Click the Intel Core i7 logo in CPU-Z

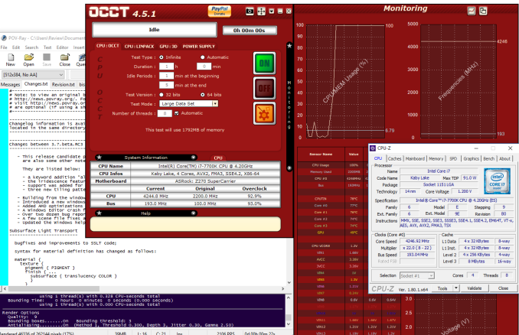497,181
